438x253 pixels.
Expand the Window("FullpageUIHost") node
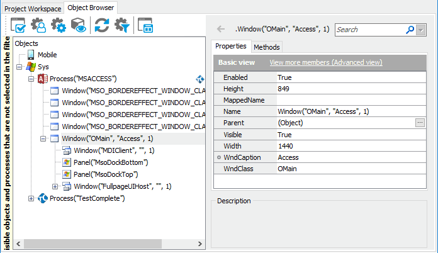[x=55, y=186]
